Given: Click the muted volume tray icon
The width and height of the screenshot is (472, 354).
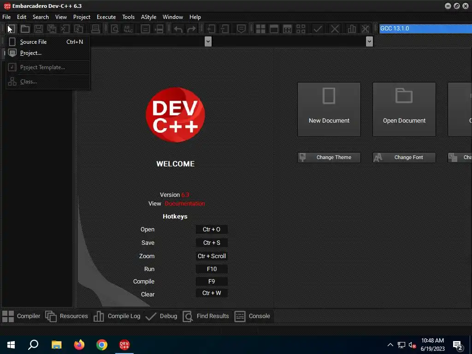Looking at the screenshot, I should coord(413,345).
